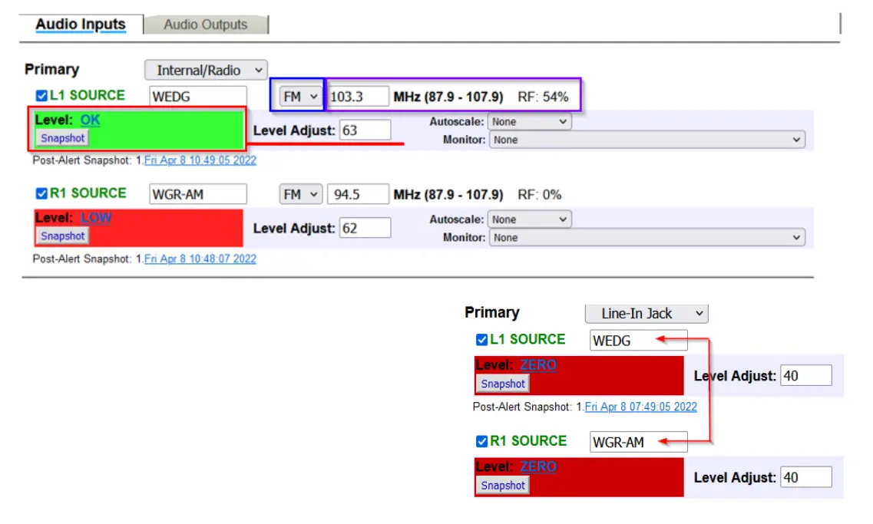Switch to the Audio Inputs tab

click(80, 24)
